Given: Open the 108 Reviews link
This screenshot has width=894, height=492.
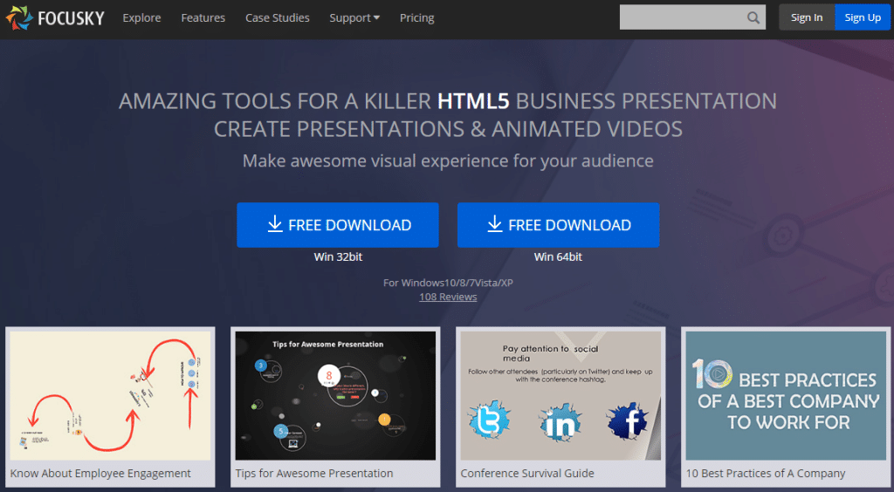Looking at the screenshot, I should pyautogui.click(x=448, y=297).
